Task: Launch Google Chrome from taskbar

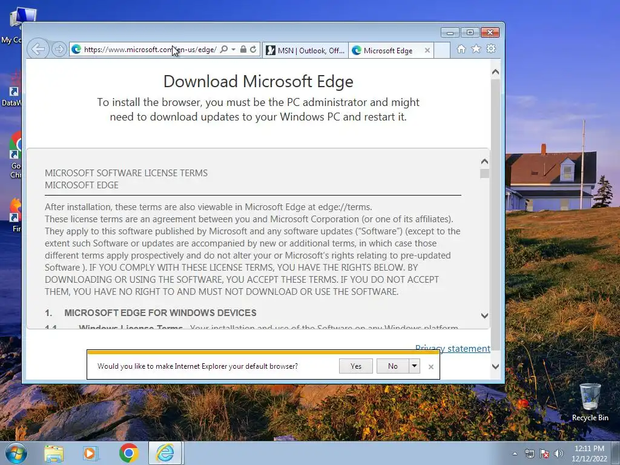Action: [128, 453]
